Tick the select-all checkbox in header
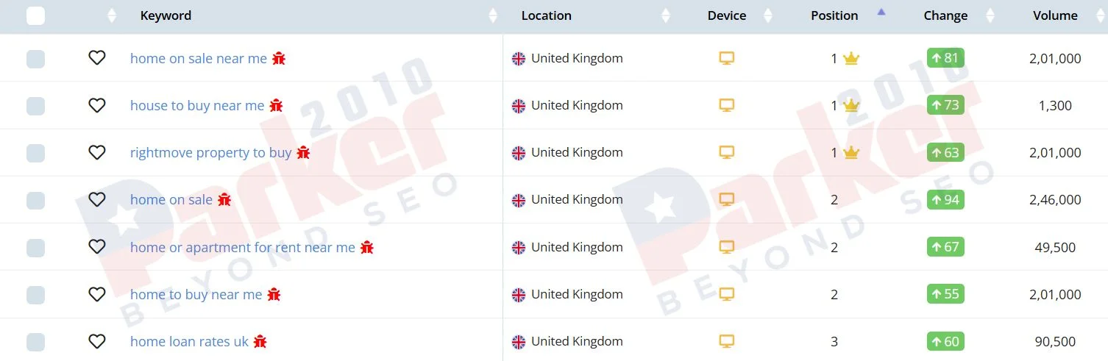1108x361 pixels. 35,15
